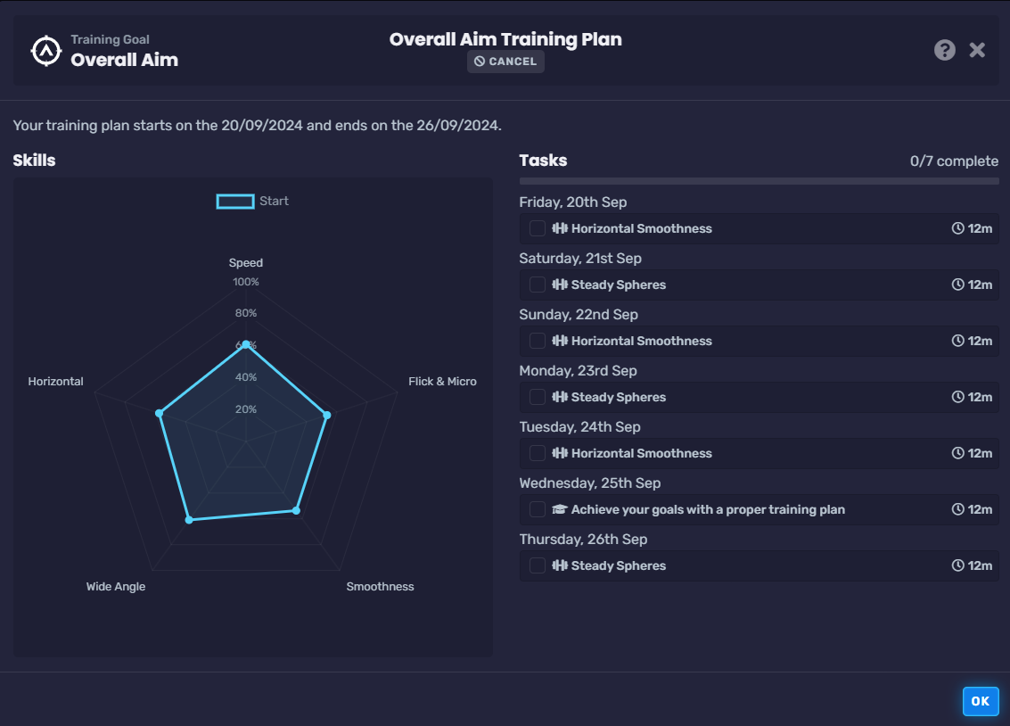Toggle checkbox for Saturday's Steady Spheres task
The height and width of the screenshot is (726, 1010).
point(538,285)
